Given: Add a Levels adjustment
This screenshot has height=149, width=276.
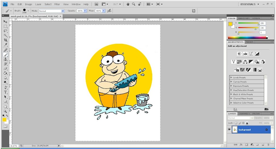Looking at the screenshot, I should 245,54.
